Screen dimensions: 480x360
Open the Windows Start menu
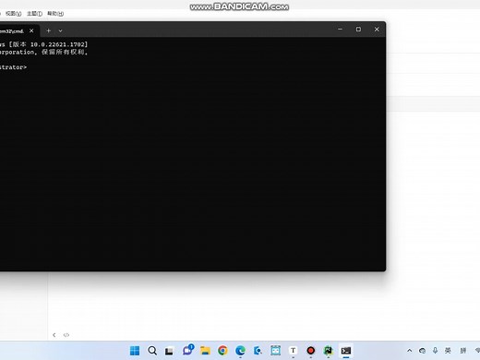135,351
